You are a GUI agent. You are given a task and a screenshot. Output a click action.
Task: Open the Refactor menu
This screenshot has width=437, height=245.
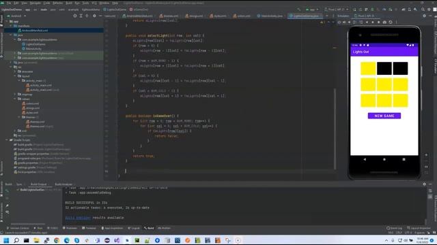[57, 3]
